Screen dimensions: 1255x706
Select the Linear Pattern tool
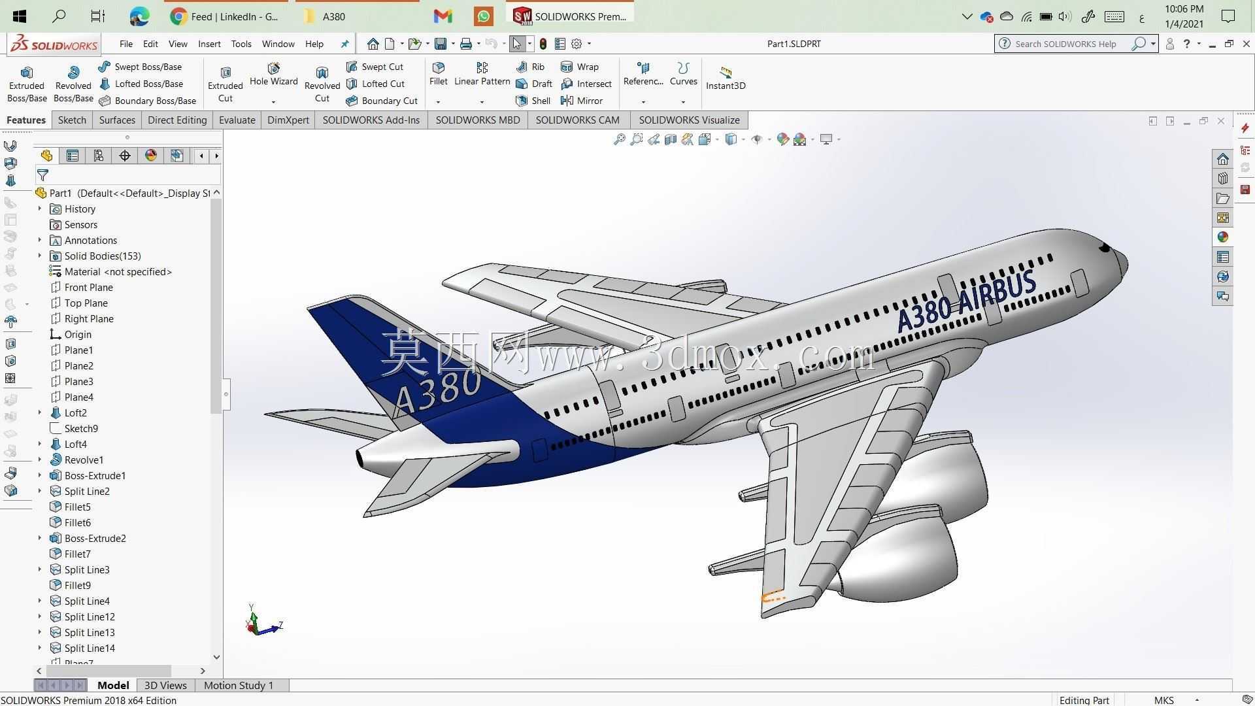click(482, 75)
